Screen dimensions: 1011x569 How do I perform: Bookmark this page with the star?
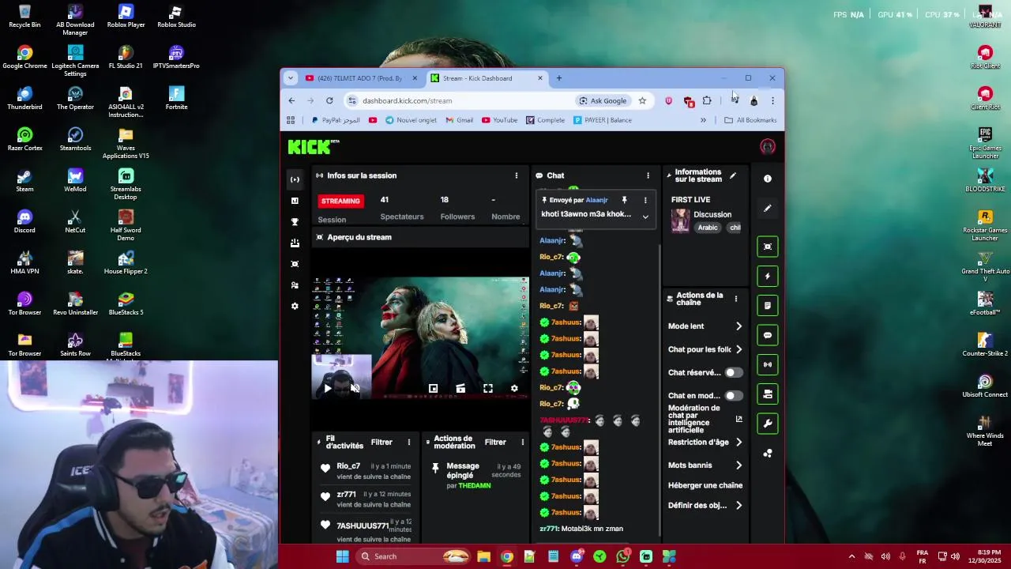pyautogui.click(x=642, y=100)
